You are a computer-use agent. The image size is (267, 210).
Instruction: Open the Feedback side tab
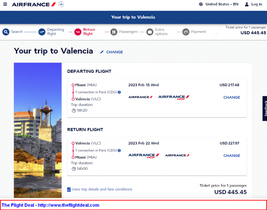click(265, 109)
